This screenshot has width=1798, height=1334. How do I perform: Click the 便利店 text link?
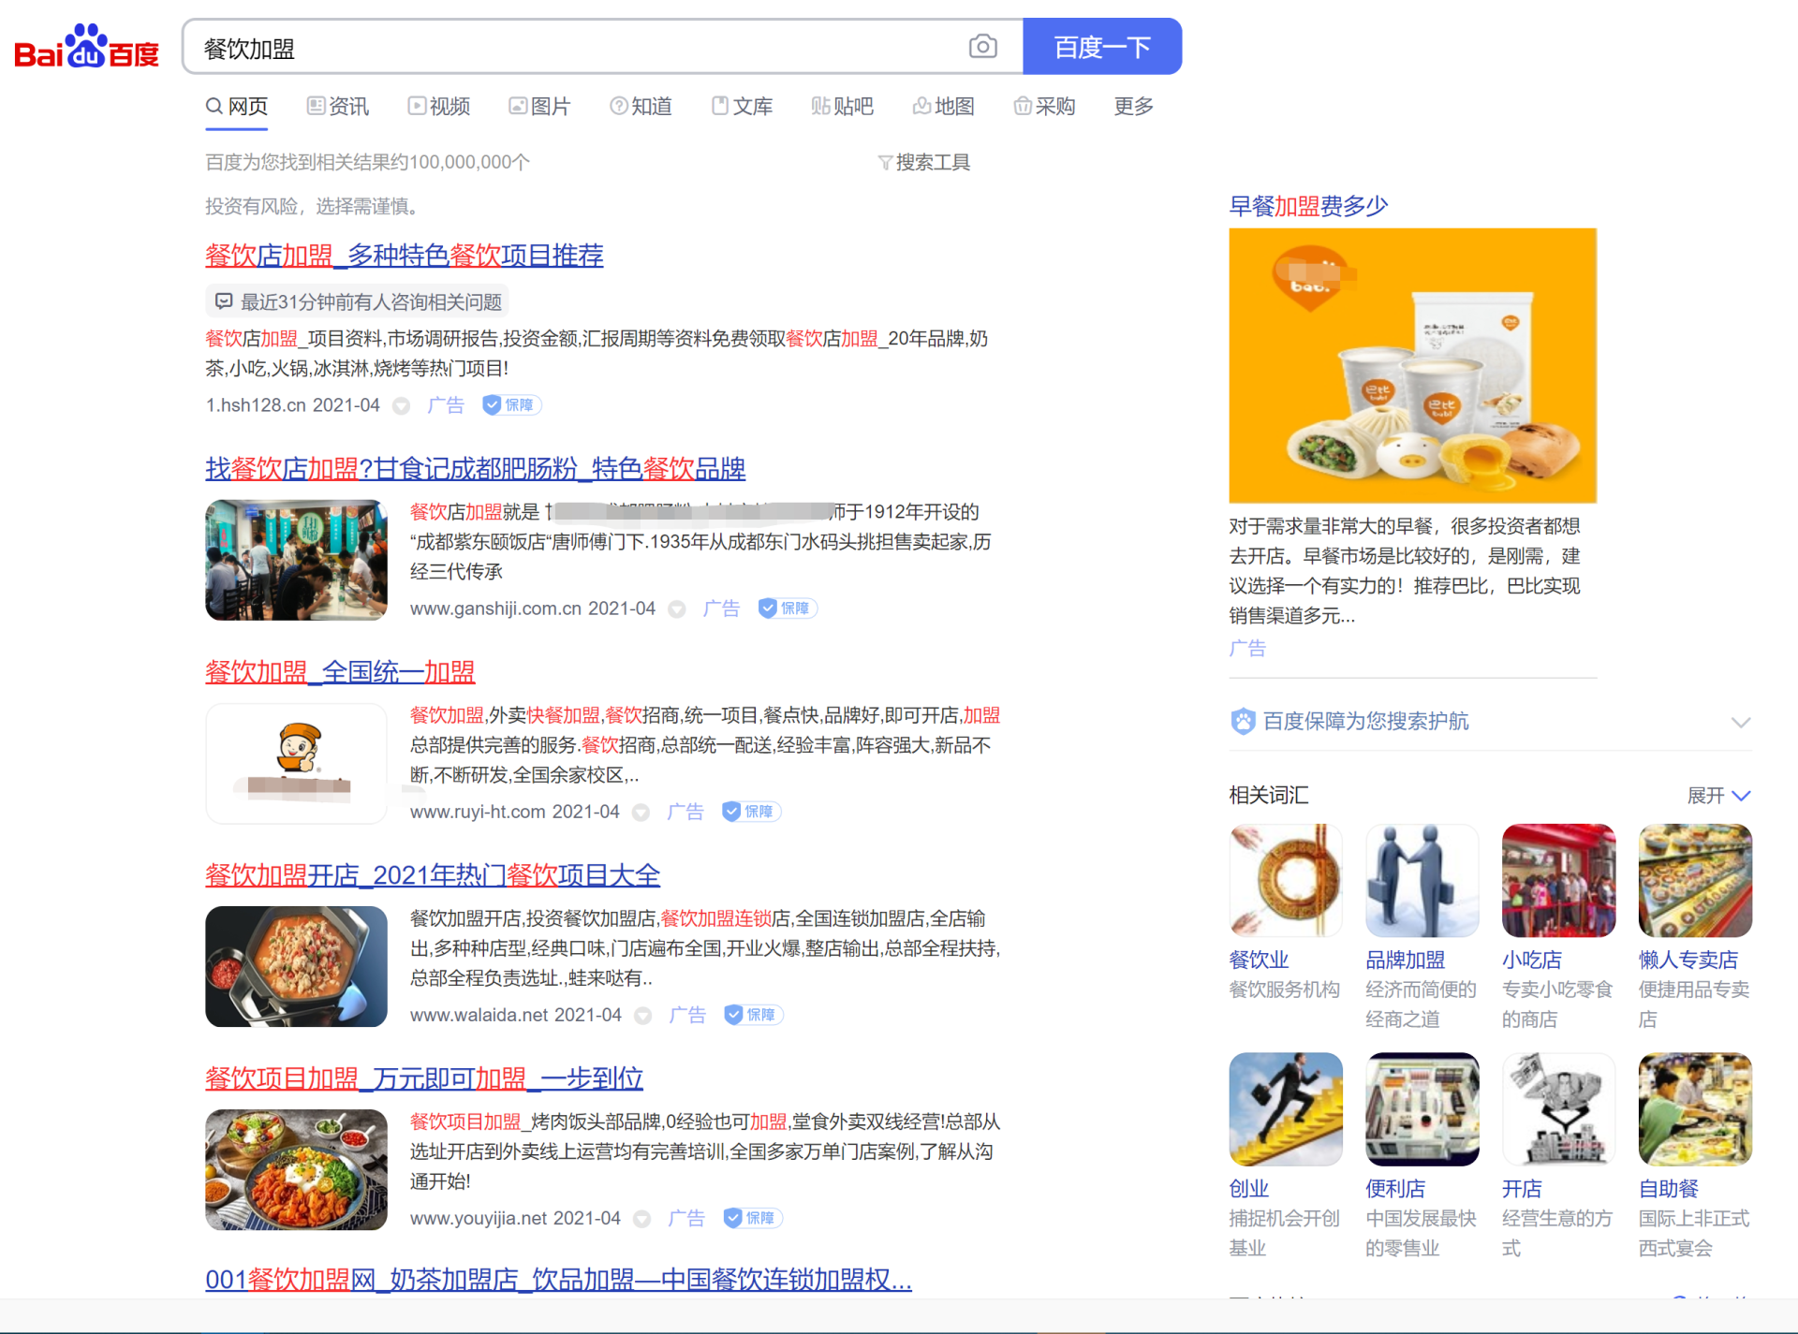[1395, 1189]
